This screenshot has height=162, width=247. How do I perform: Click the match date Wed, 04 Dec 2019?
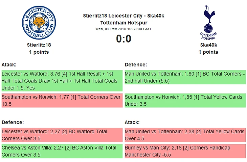[123, 29]
